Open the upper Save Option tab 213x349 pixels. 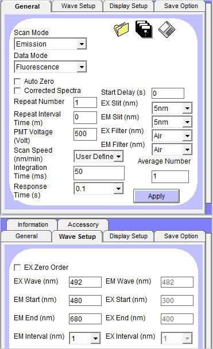pos(181,6)
